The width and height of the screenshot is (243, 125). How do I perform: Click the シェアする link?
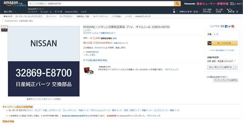215,27
